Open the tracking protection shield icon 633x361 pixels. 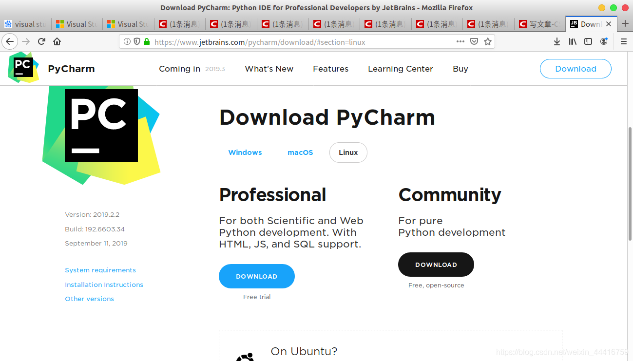pos(137,42)
